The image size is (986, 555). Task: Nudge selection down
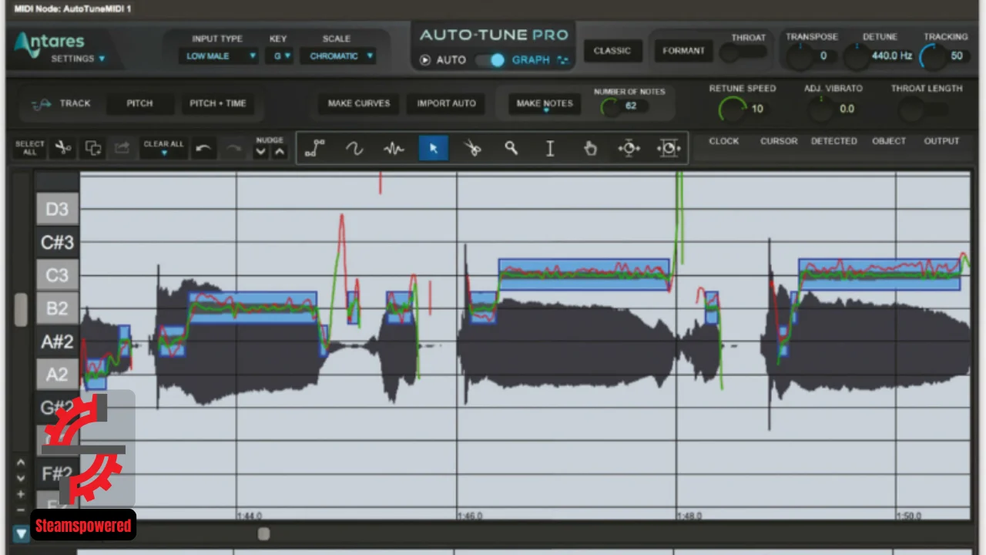(x=261, y=152)
